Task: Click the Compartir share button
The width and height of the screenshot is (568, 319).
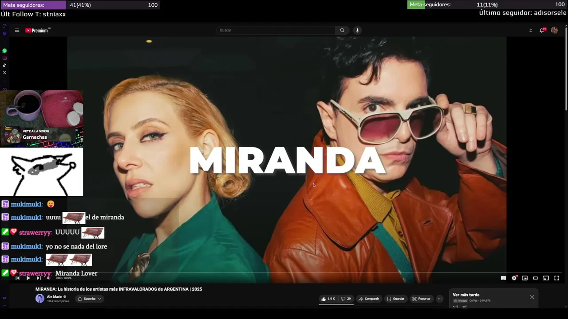Action: pos(369,299)
